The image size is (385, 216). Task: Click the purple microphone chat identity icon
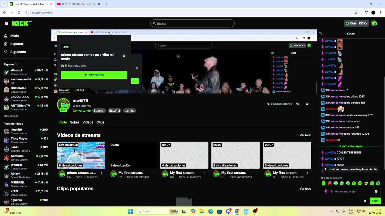[326, 191]
